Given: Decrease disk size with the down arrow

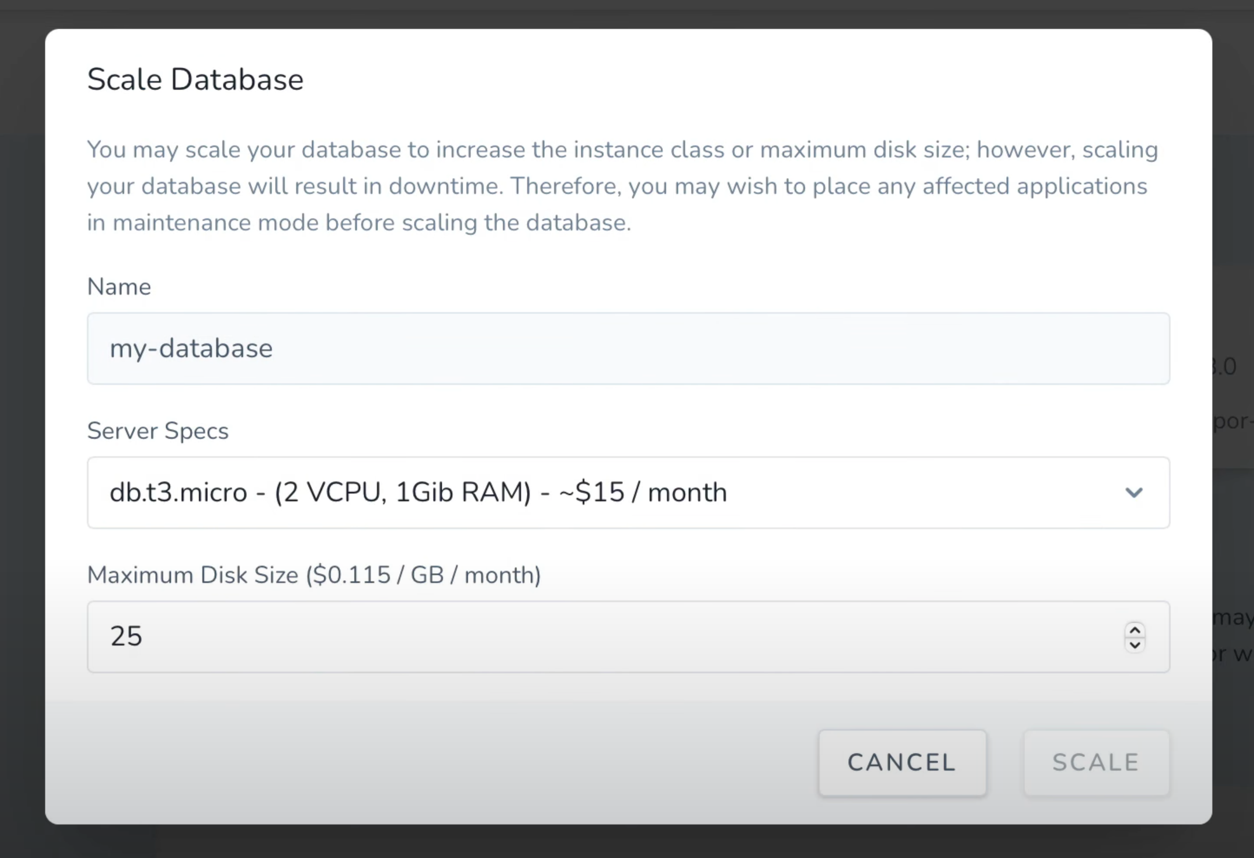Looking at the screenshot, I should tap(1135, 644).
